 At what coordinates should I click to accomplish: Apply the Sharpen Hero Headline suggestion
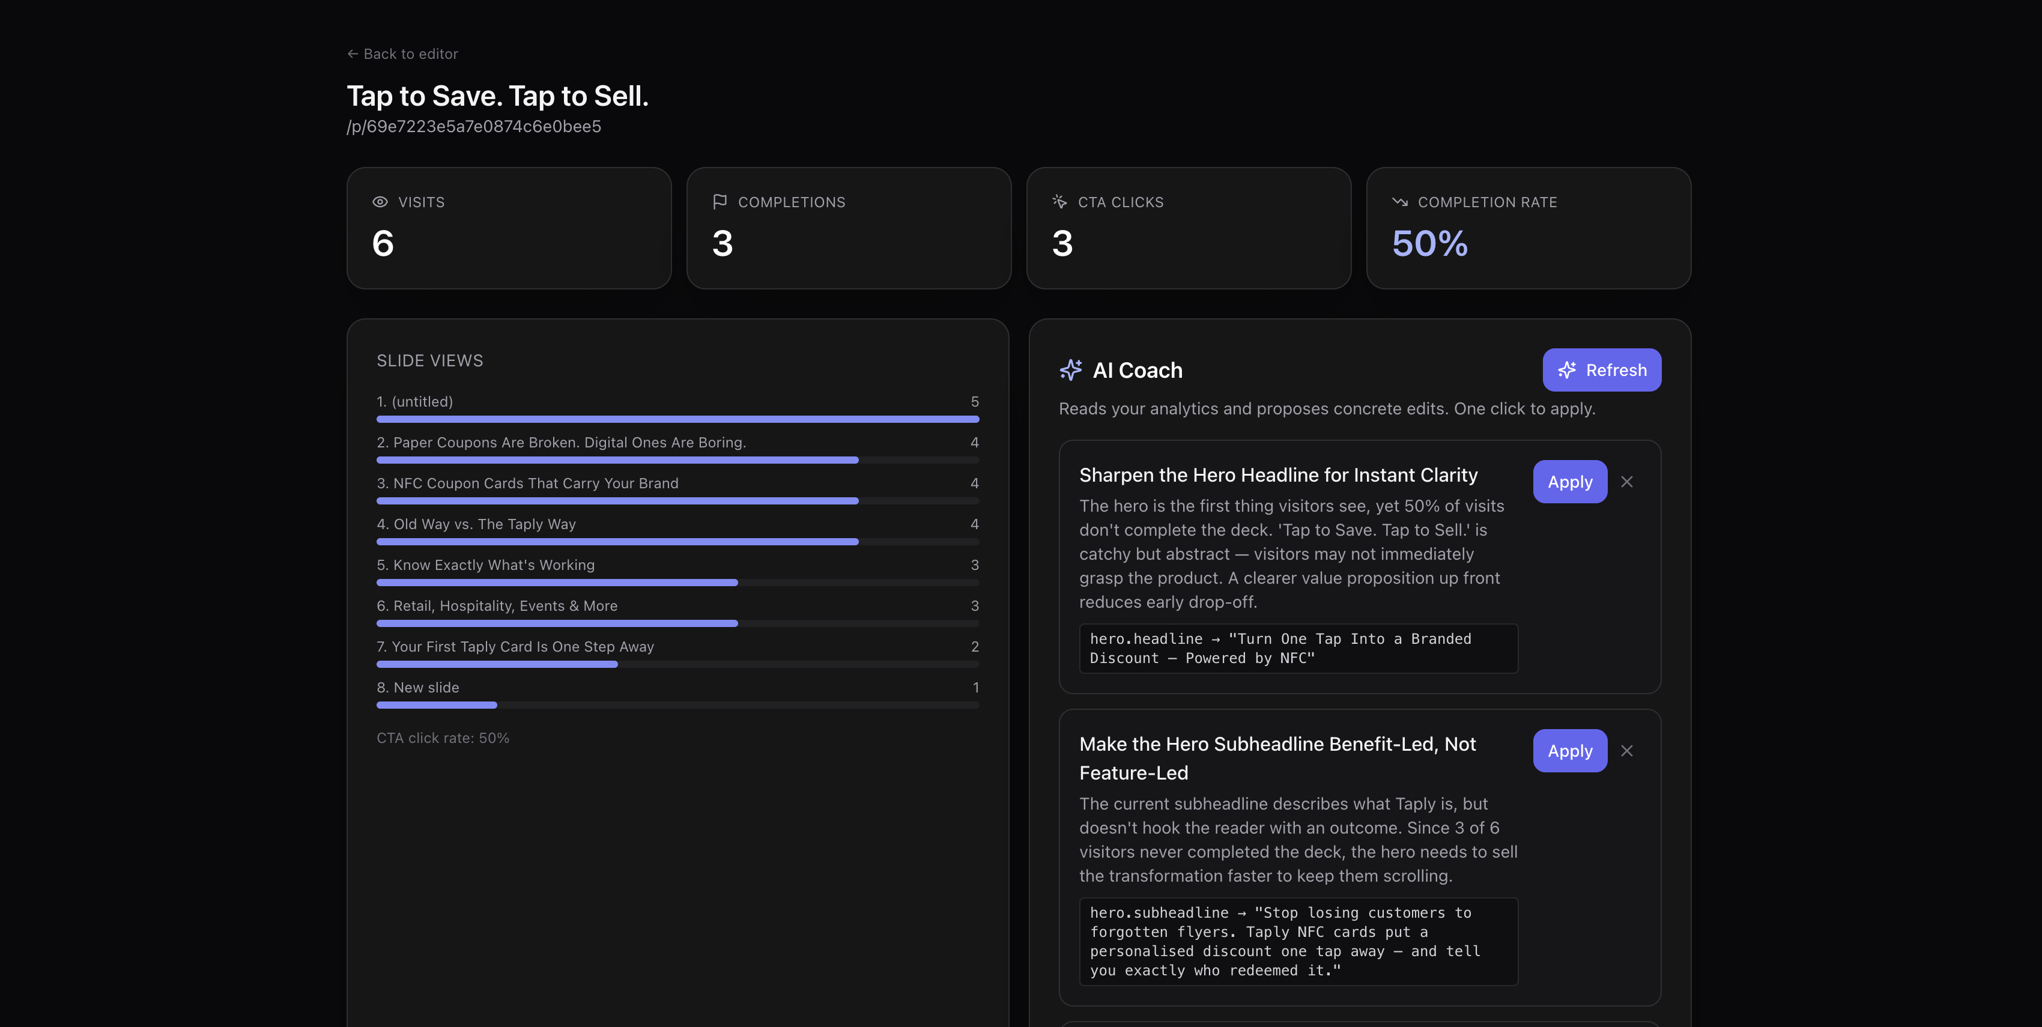pyautogui.click(x=1569, y=482)
